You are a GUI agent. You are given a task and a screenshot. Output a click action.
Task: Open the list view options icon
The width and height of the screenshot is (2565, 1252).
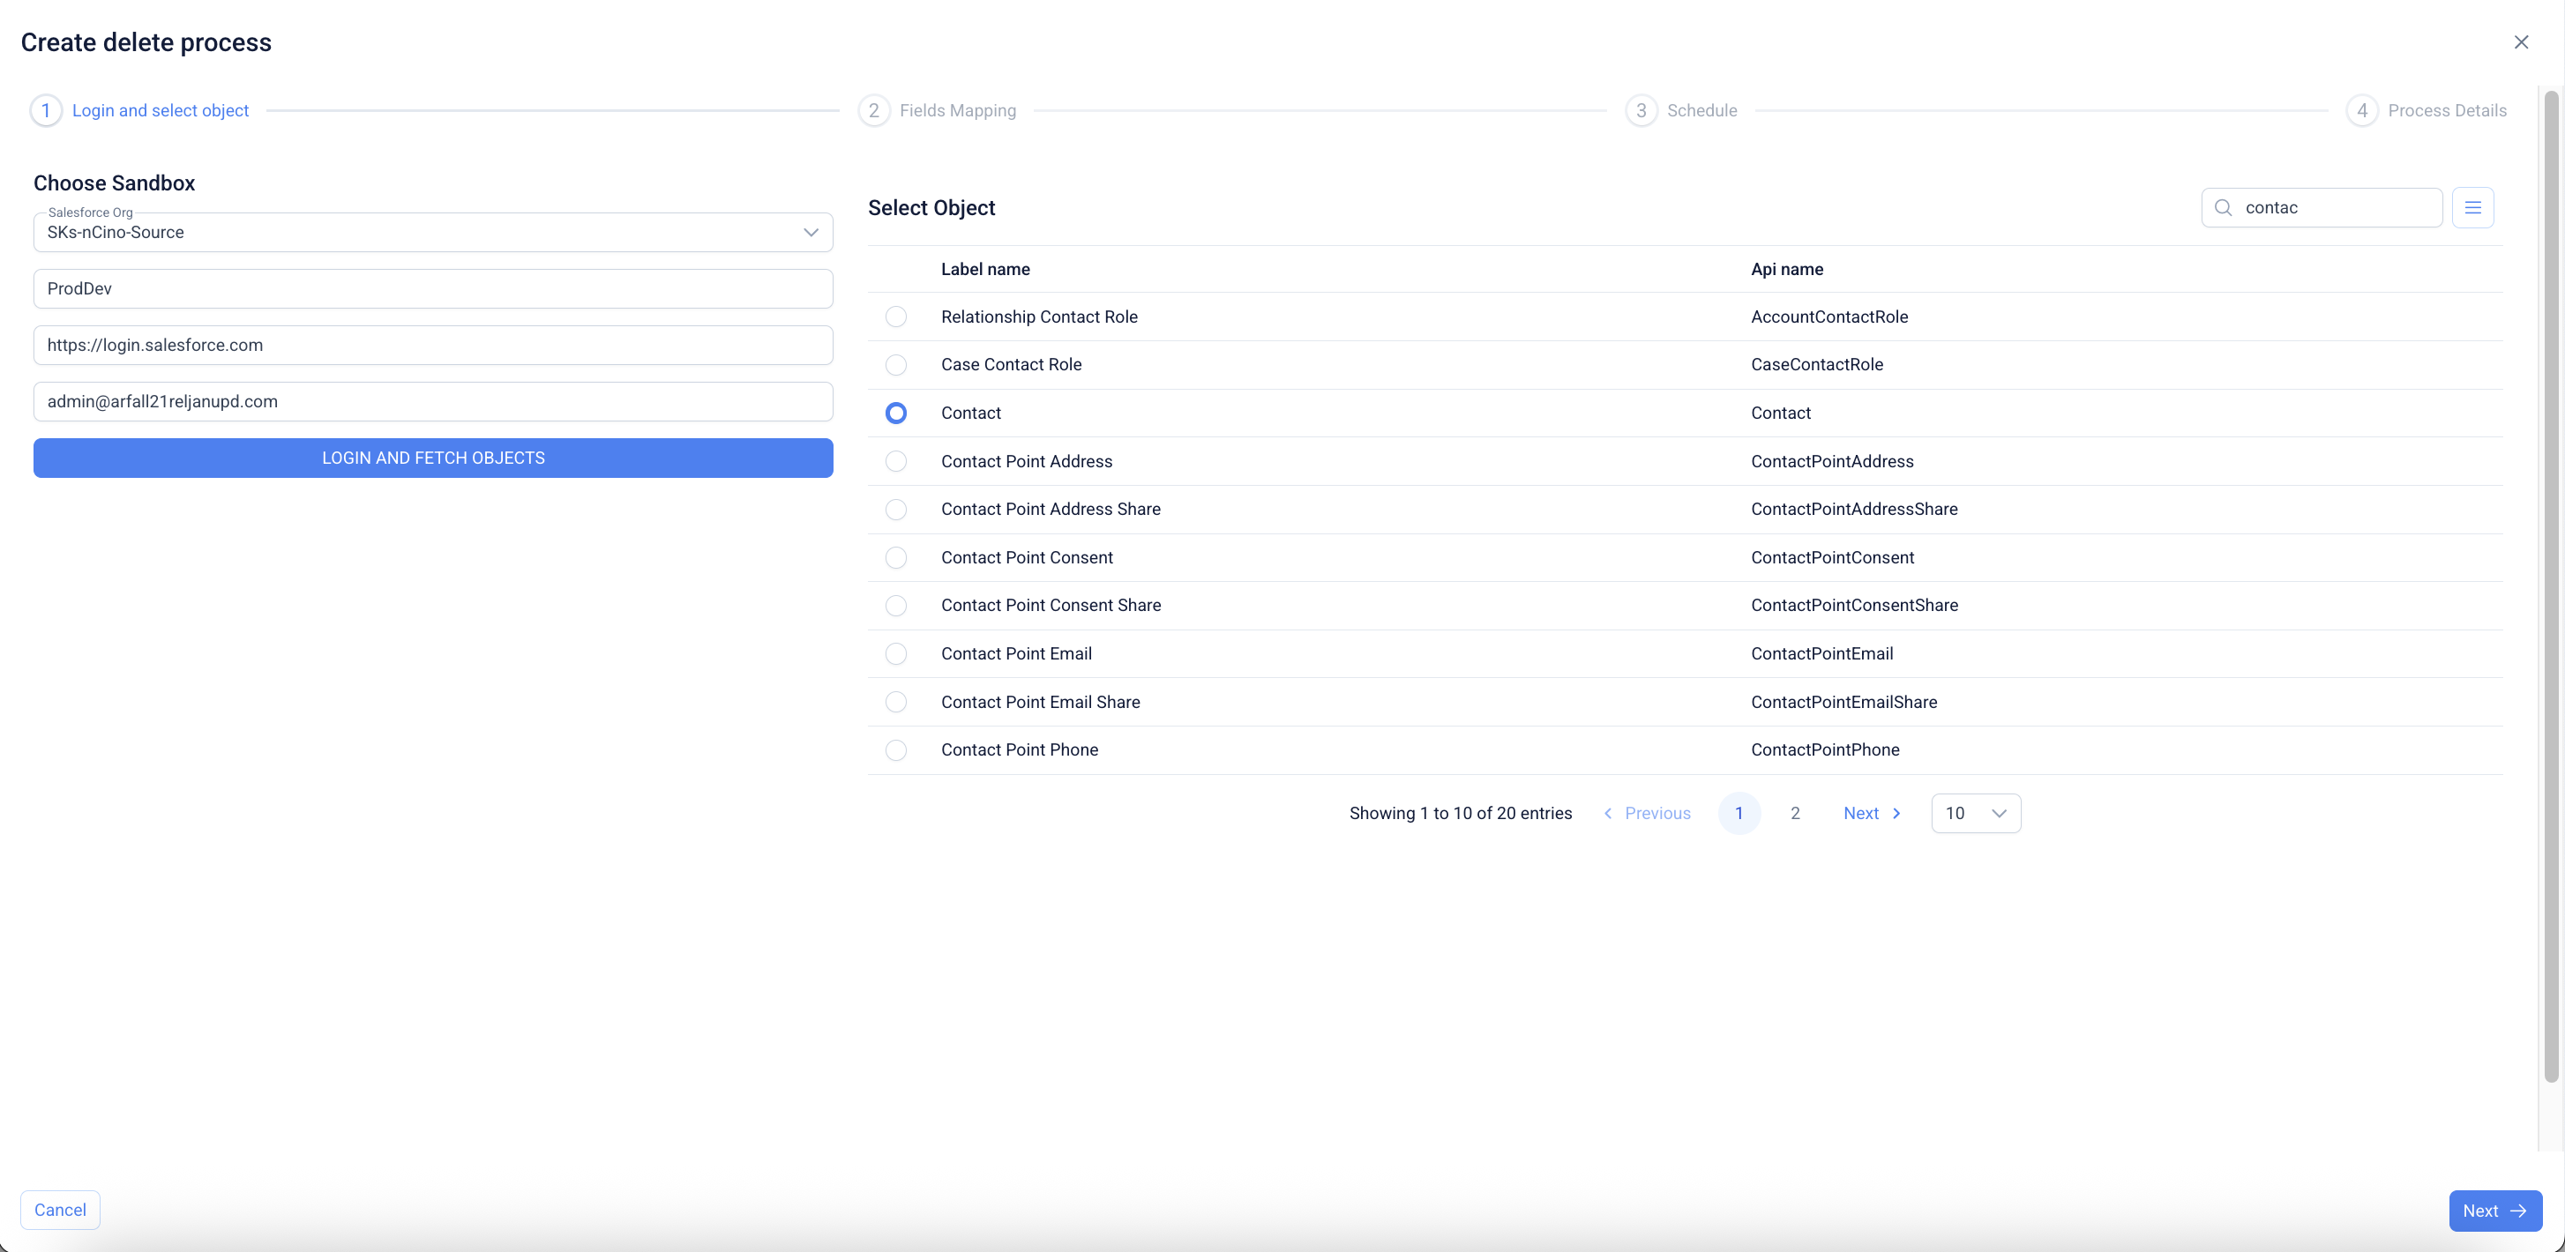[2472, 207]
